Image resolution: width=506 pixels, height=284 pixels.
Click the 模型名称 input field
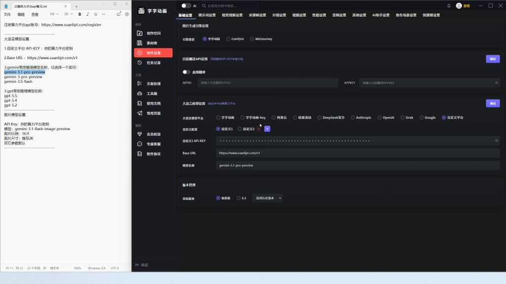pos(358,166)
